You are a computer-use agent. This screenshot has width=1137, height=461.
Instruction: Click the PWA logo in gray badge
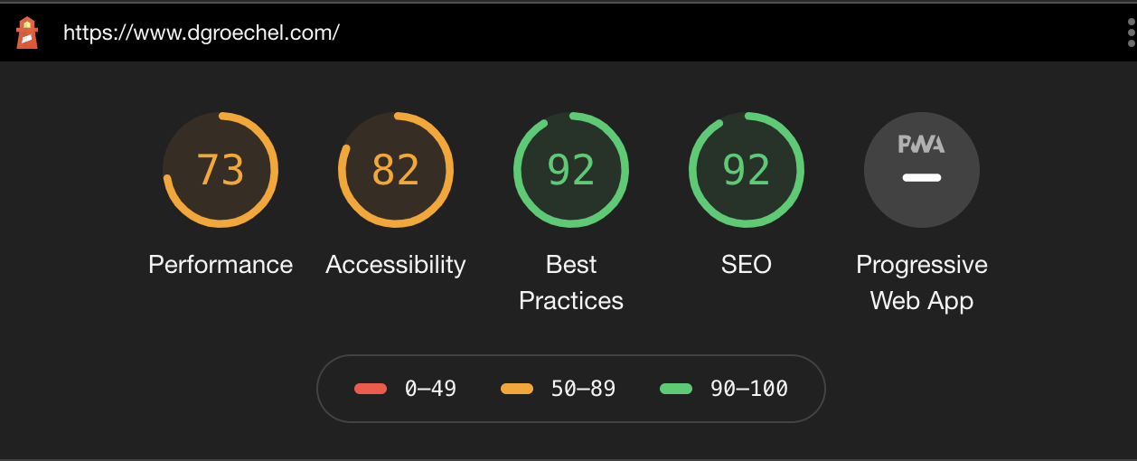(921, 145)
